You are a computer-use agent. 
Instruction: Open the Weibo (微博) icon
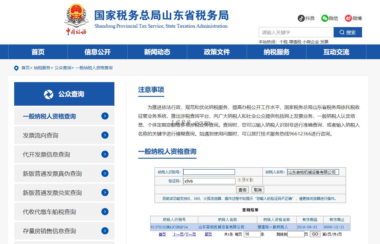pyautogui.click(x=348, y=18)
